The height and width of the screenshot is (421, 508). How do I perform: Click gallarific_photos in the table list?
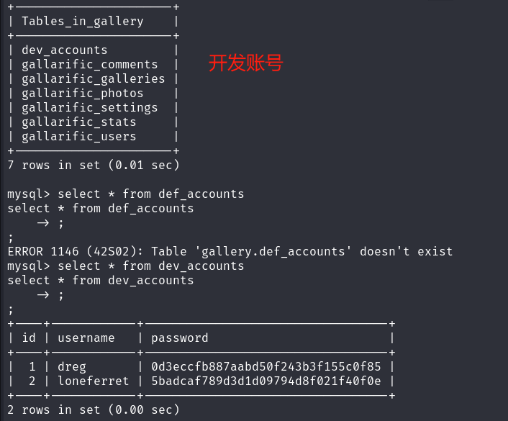(83, 94)
